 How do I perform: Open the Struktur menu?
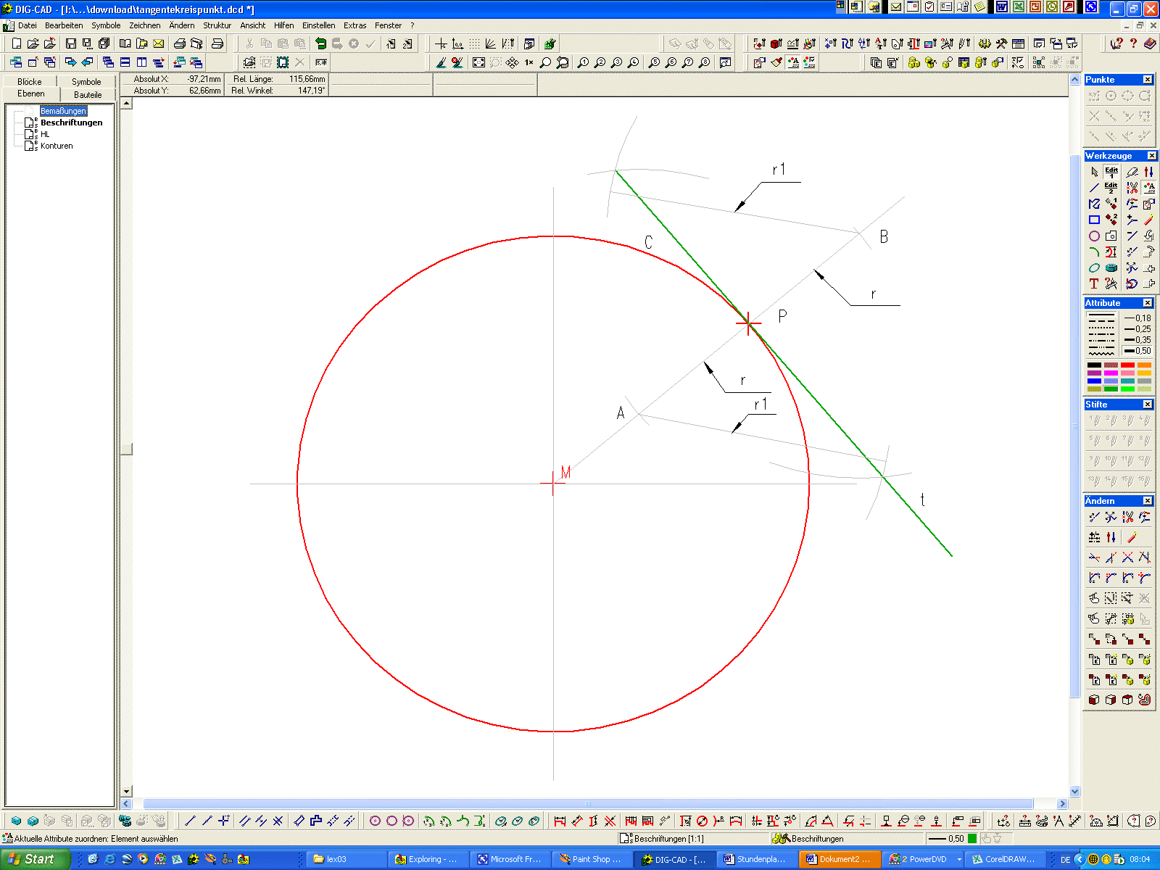coord(217,25)
